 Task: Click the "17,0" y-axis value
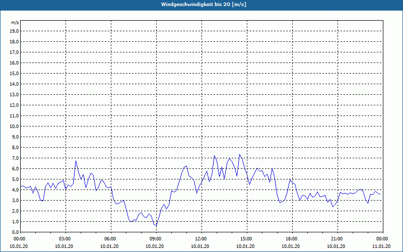click(14, 52)
